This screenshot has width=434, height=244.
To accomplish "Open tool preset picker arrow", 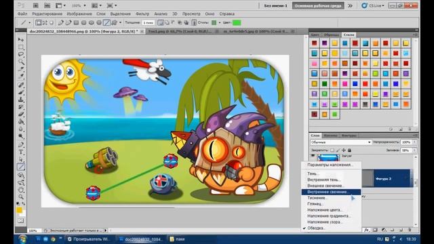I will (29, 22).
